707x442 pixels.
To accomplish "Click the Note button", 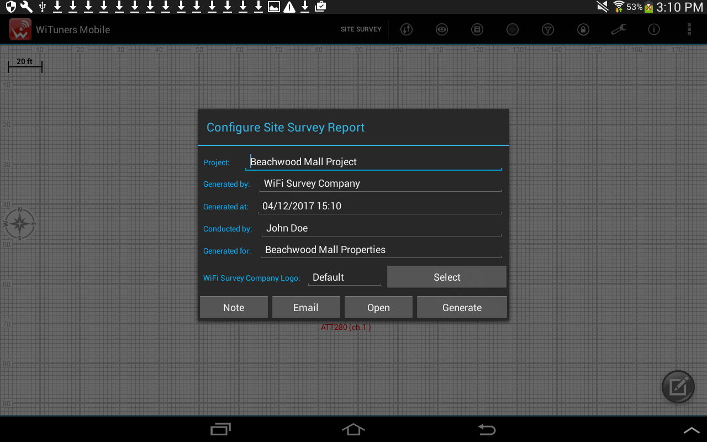I will [234, 307].
